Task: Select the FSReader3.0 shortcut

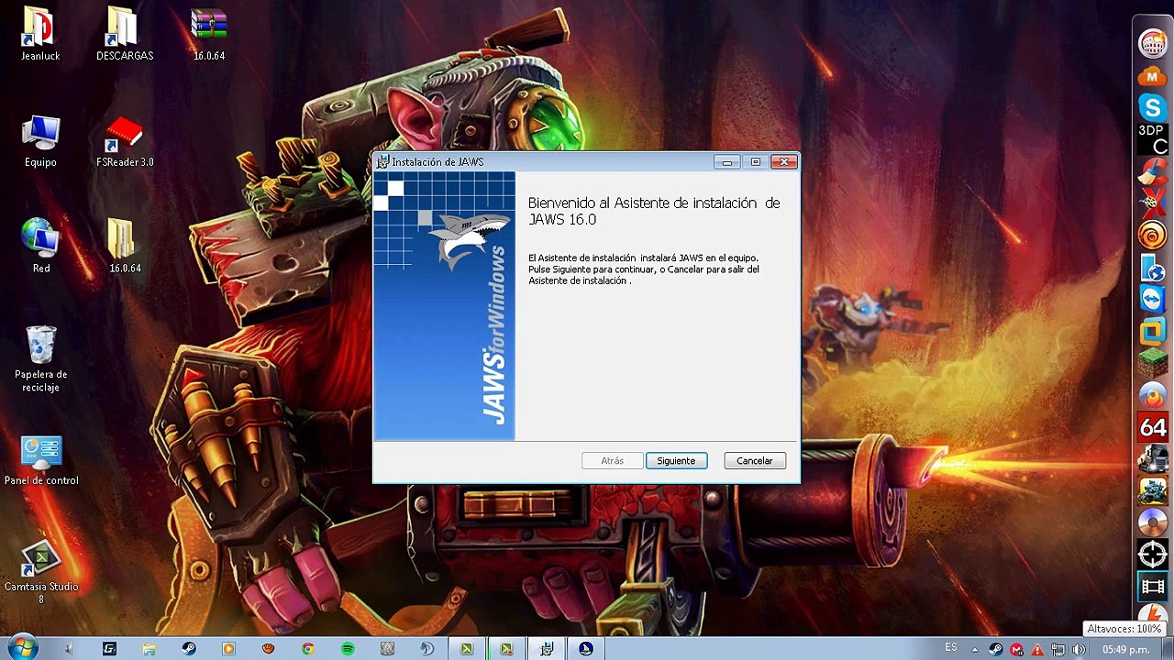Action: pyautogui.click(x=125, y=141)
